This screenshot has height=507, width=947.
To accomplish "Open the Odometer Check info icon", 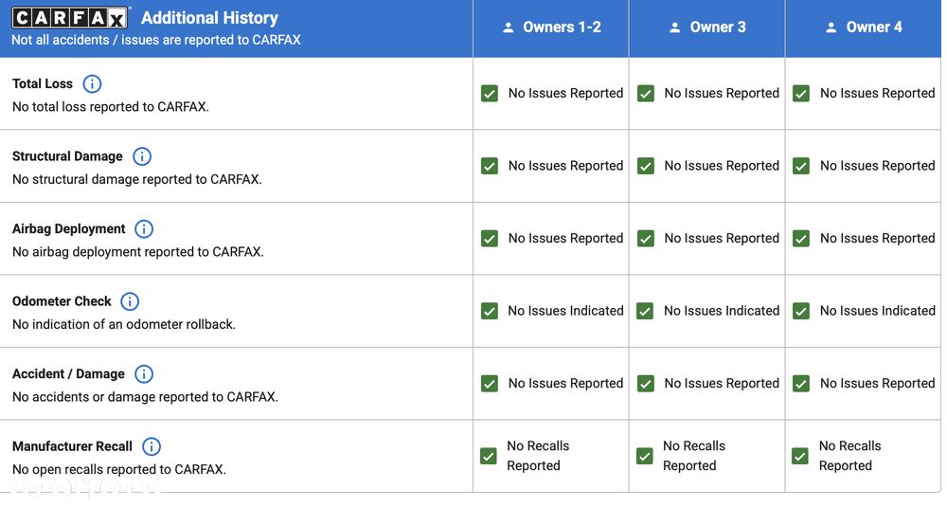I will pyautogui.click(x=130, y=301).
